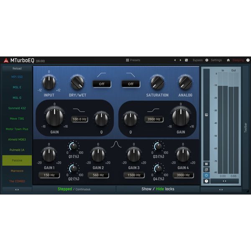This screenshot has width=251, height=251.
Task: Click the high-pass filter shape icon
Action: pos(102,75)
